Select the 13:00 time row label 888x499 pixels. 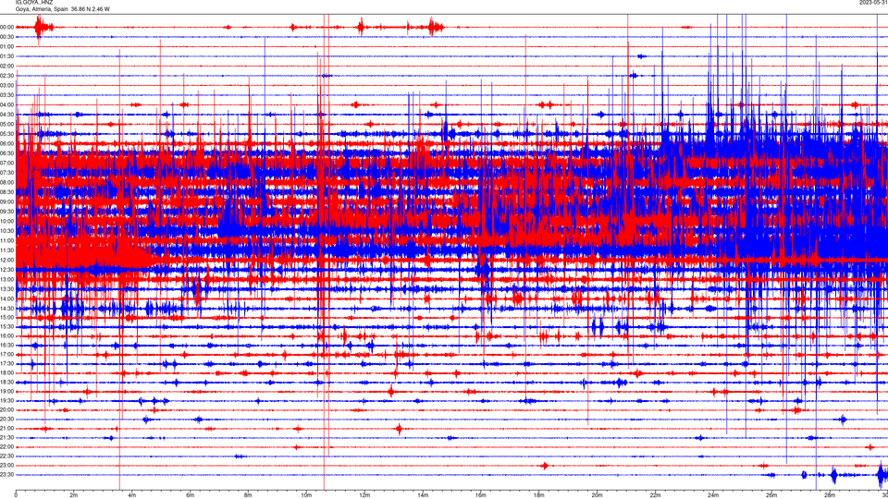[x=6, y=279]
